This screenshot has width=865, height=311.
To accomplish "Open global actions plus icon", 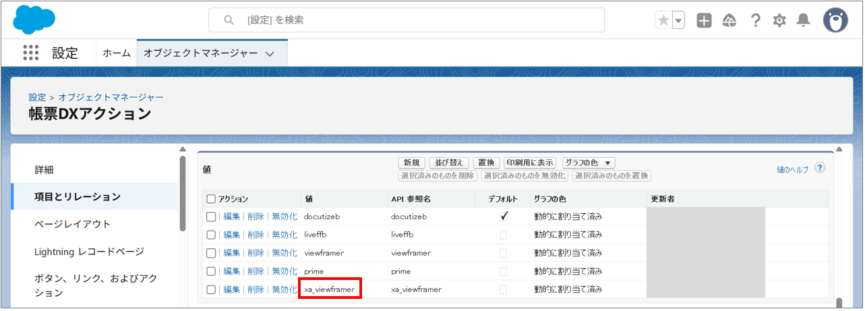I will coord(704,21).
